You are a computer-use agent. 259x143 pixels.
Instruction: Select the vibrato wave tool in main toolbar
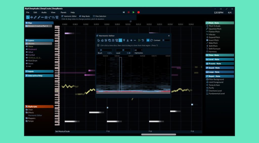click(x=53, y=17)
